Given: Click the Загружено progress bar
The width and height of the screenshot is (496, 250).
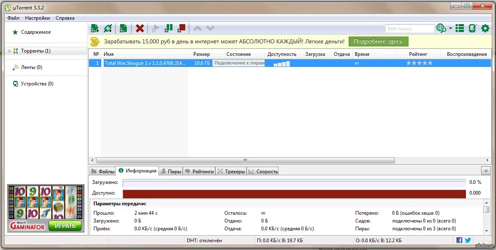Looking at the screenshot, I should (294, 182).
